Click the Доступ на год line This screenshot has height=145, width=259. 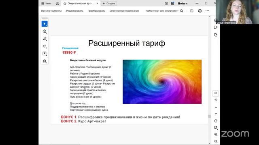coord(78,104)
